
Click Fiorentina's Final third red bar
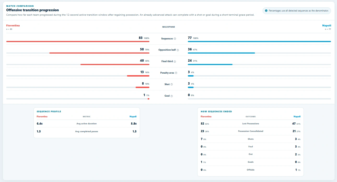(x=115, y=64)
